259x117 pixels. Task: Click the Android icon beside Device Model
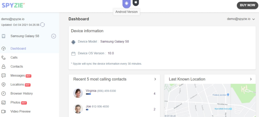[73, 42]
